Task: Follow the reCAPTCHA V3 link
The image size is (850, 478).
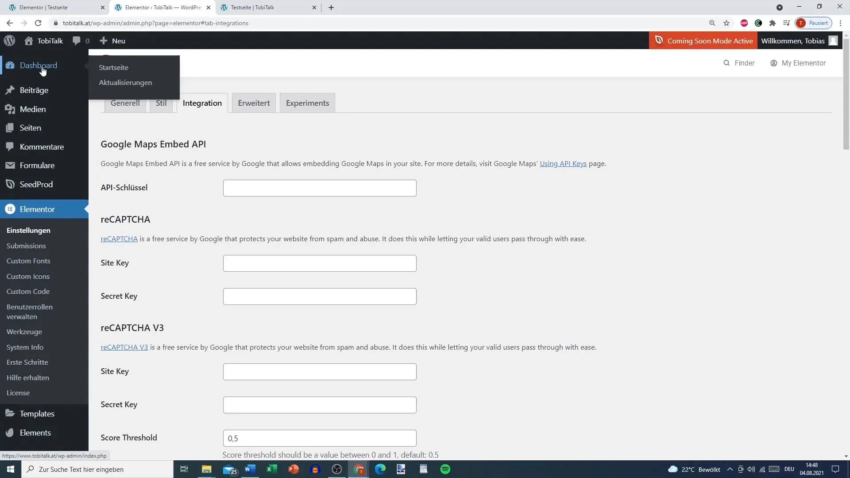Action: [124, 347]
